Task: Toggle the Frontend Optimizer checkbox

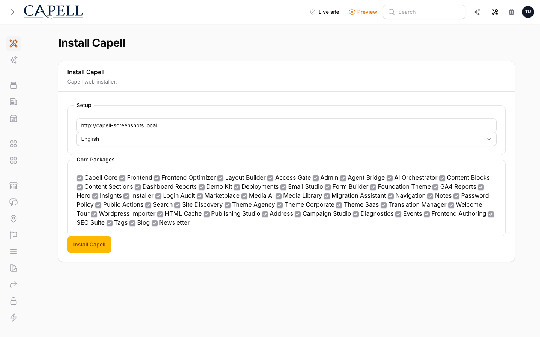Action: pyautogui.click(x=157, y=178)
